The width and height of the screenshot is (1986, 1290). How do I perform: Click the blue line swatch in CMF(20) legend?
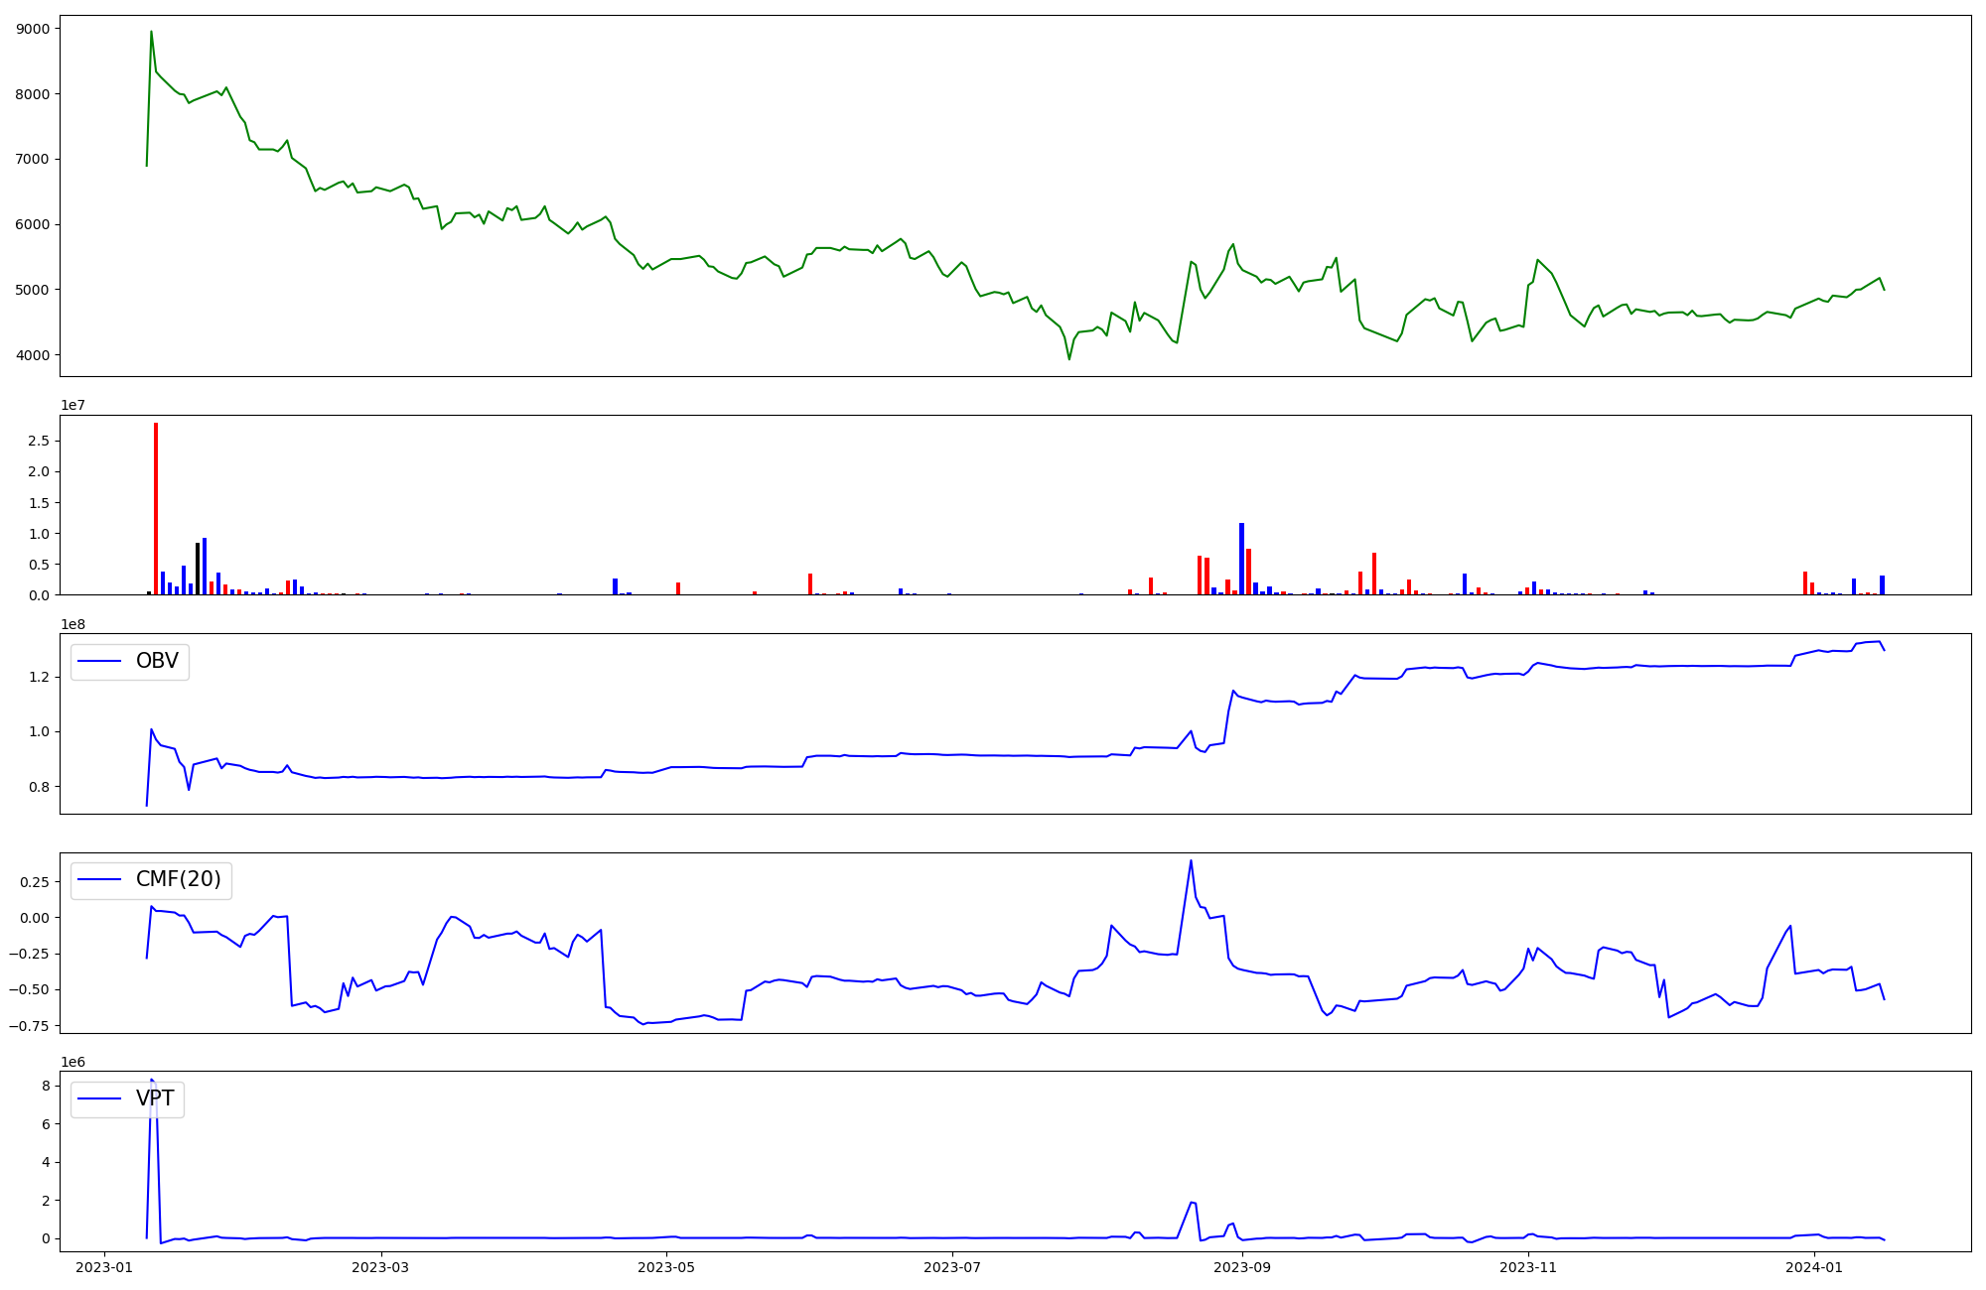coord(99,880)
